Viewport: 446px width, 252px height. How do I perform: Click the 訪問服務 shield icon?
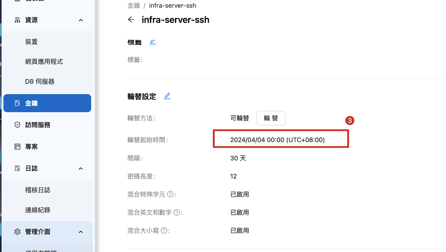17,125
